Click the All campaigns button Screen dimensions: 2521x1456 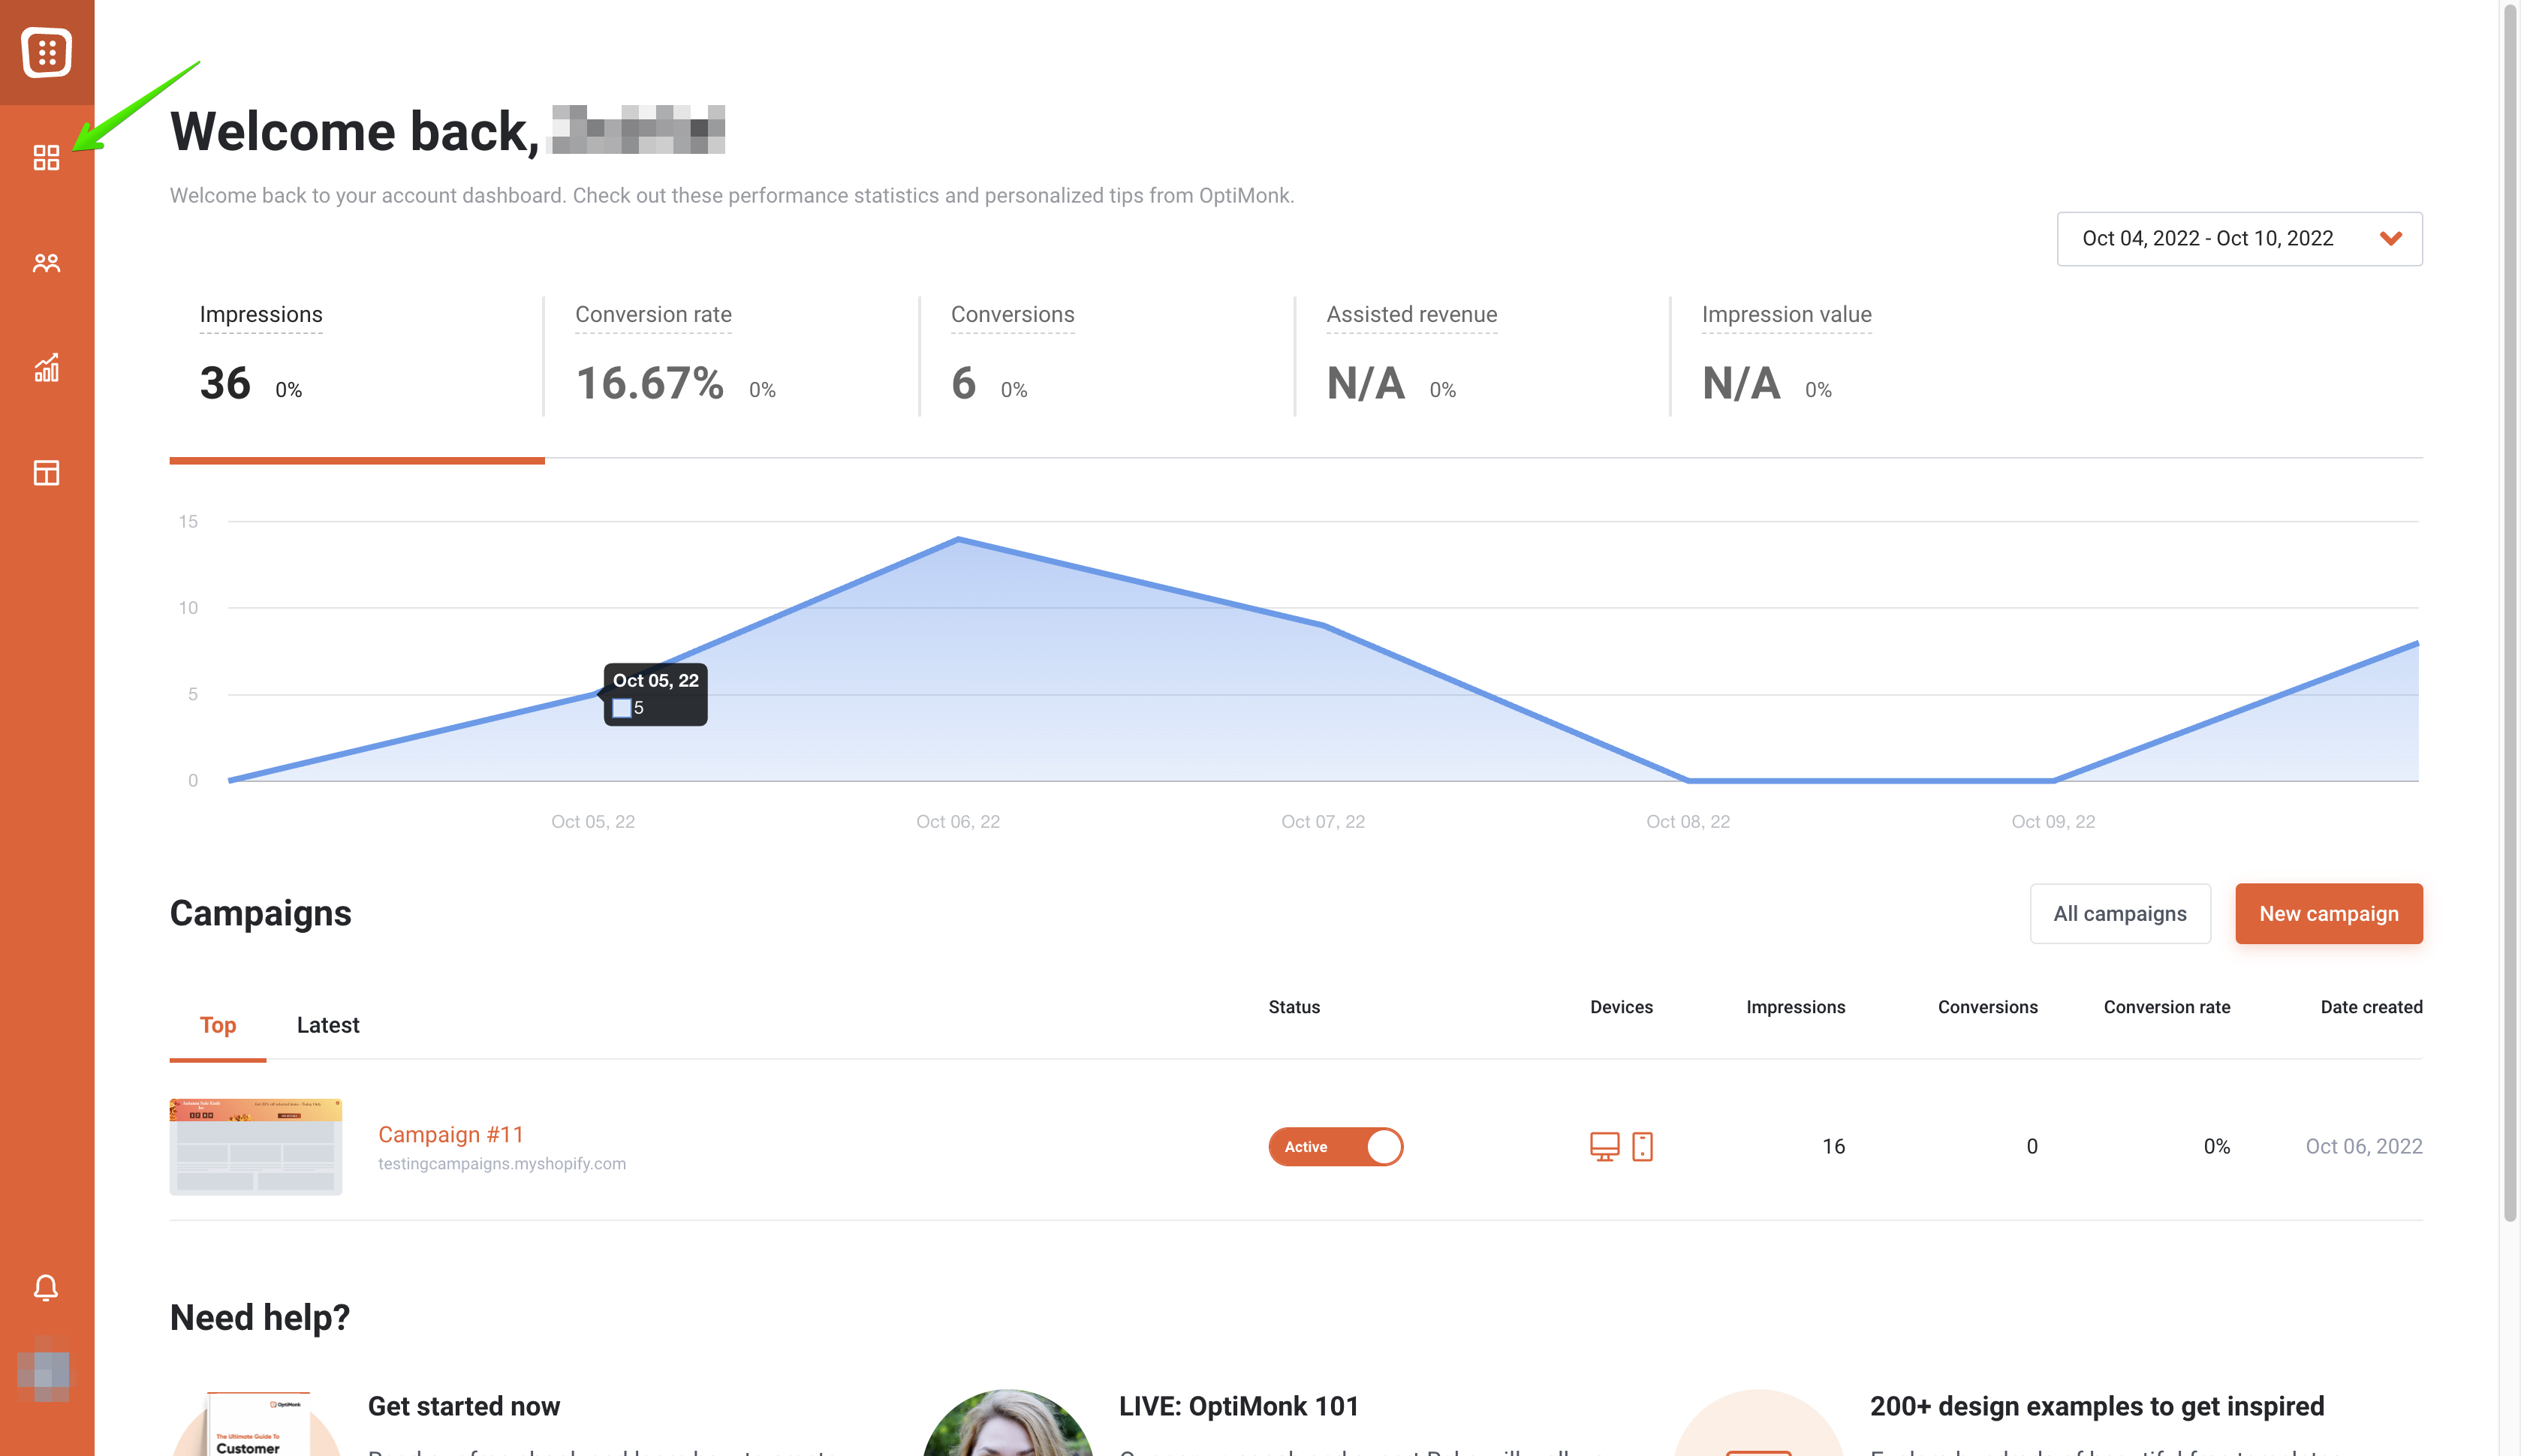click(x=2119, y=913)
